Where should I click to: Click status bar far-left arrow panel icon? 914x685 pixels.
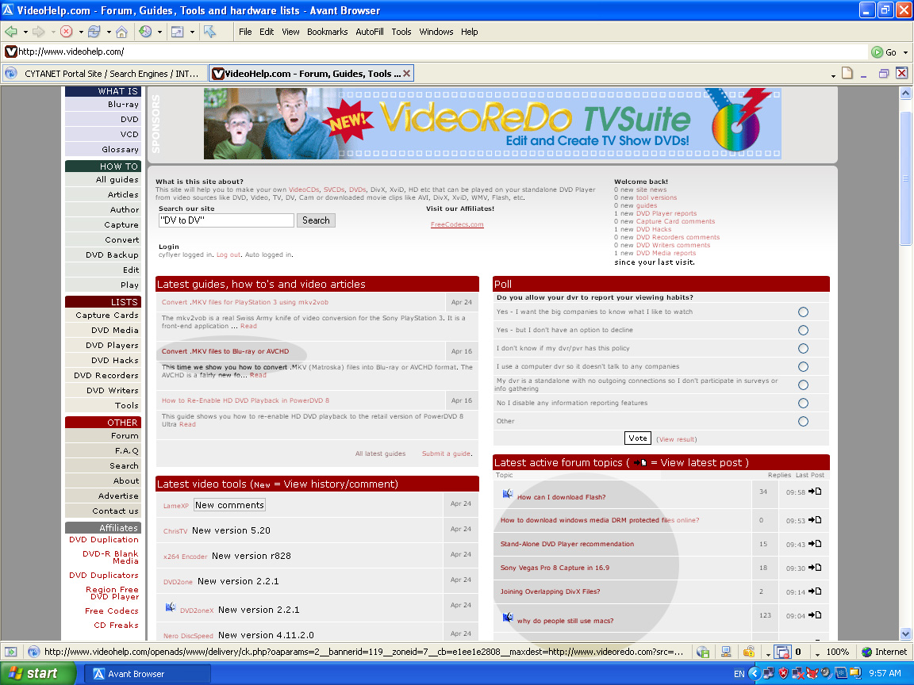(x=11, y=652)
